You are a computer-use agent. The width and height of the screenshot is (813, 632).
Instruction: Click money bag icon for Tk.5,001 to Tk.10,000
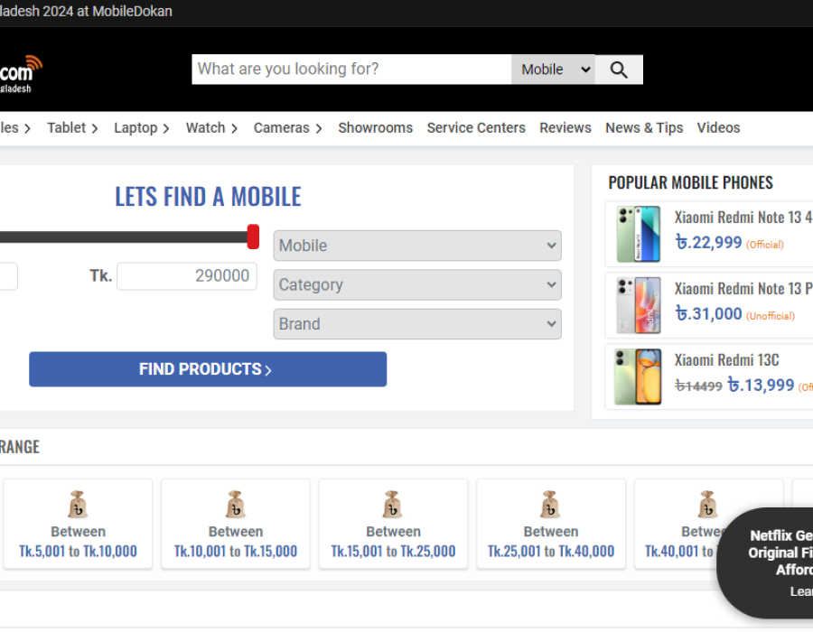tap(78, 505)
